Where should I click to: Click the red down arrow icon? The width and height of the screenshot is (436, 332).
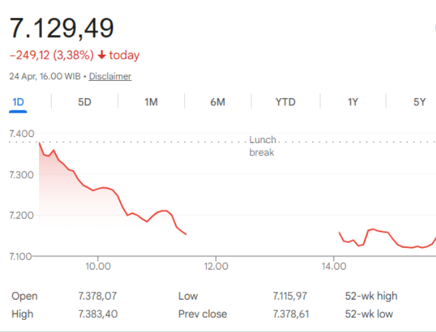[x=102, y=55]
